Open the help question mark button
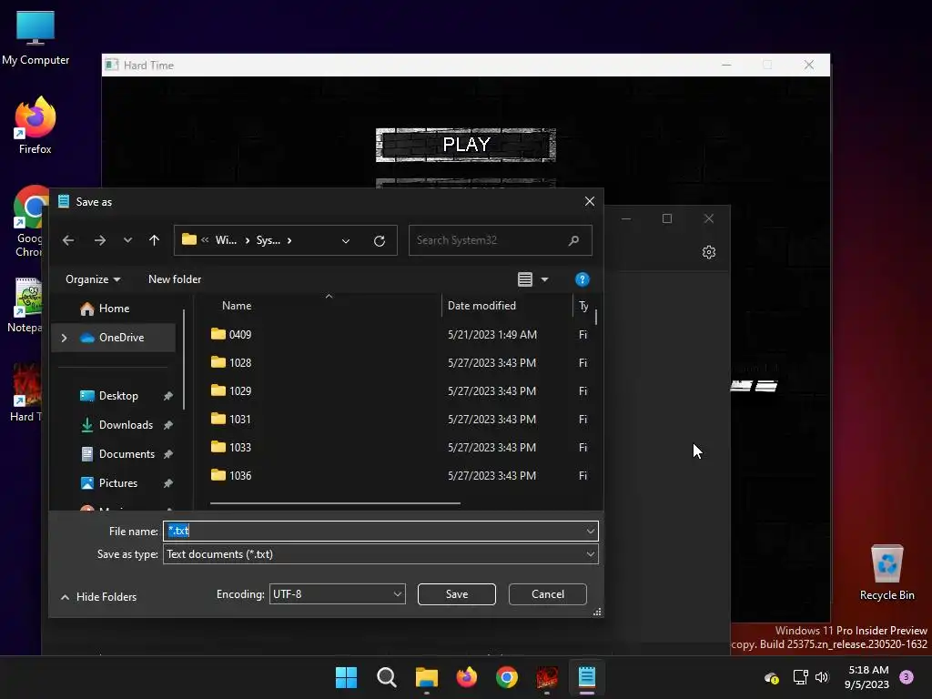The height and width of the screenshot is (699, 932). pyautogui.click(x=582, y=279)
